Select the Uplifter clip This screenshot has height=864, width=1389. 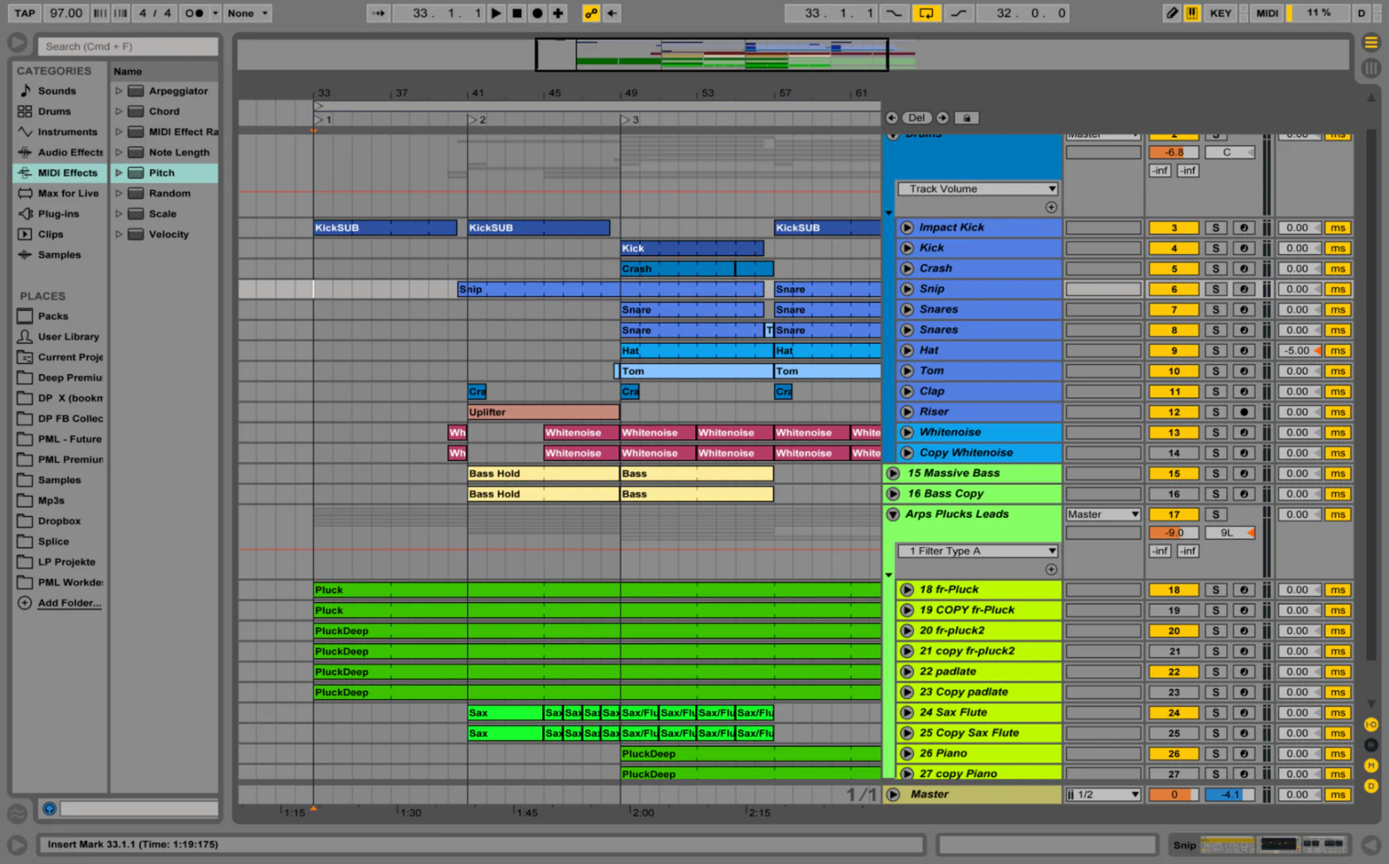[543, 412]
